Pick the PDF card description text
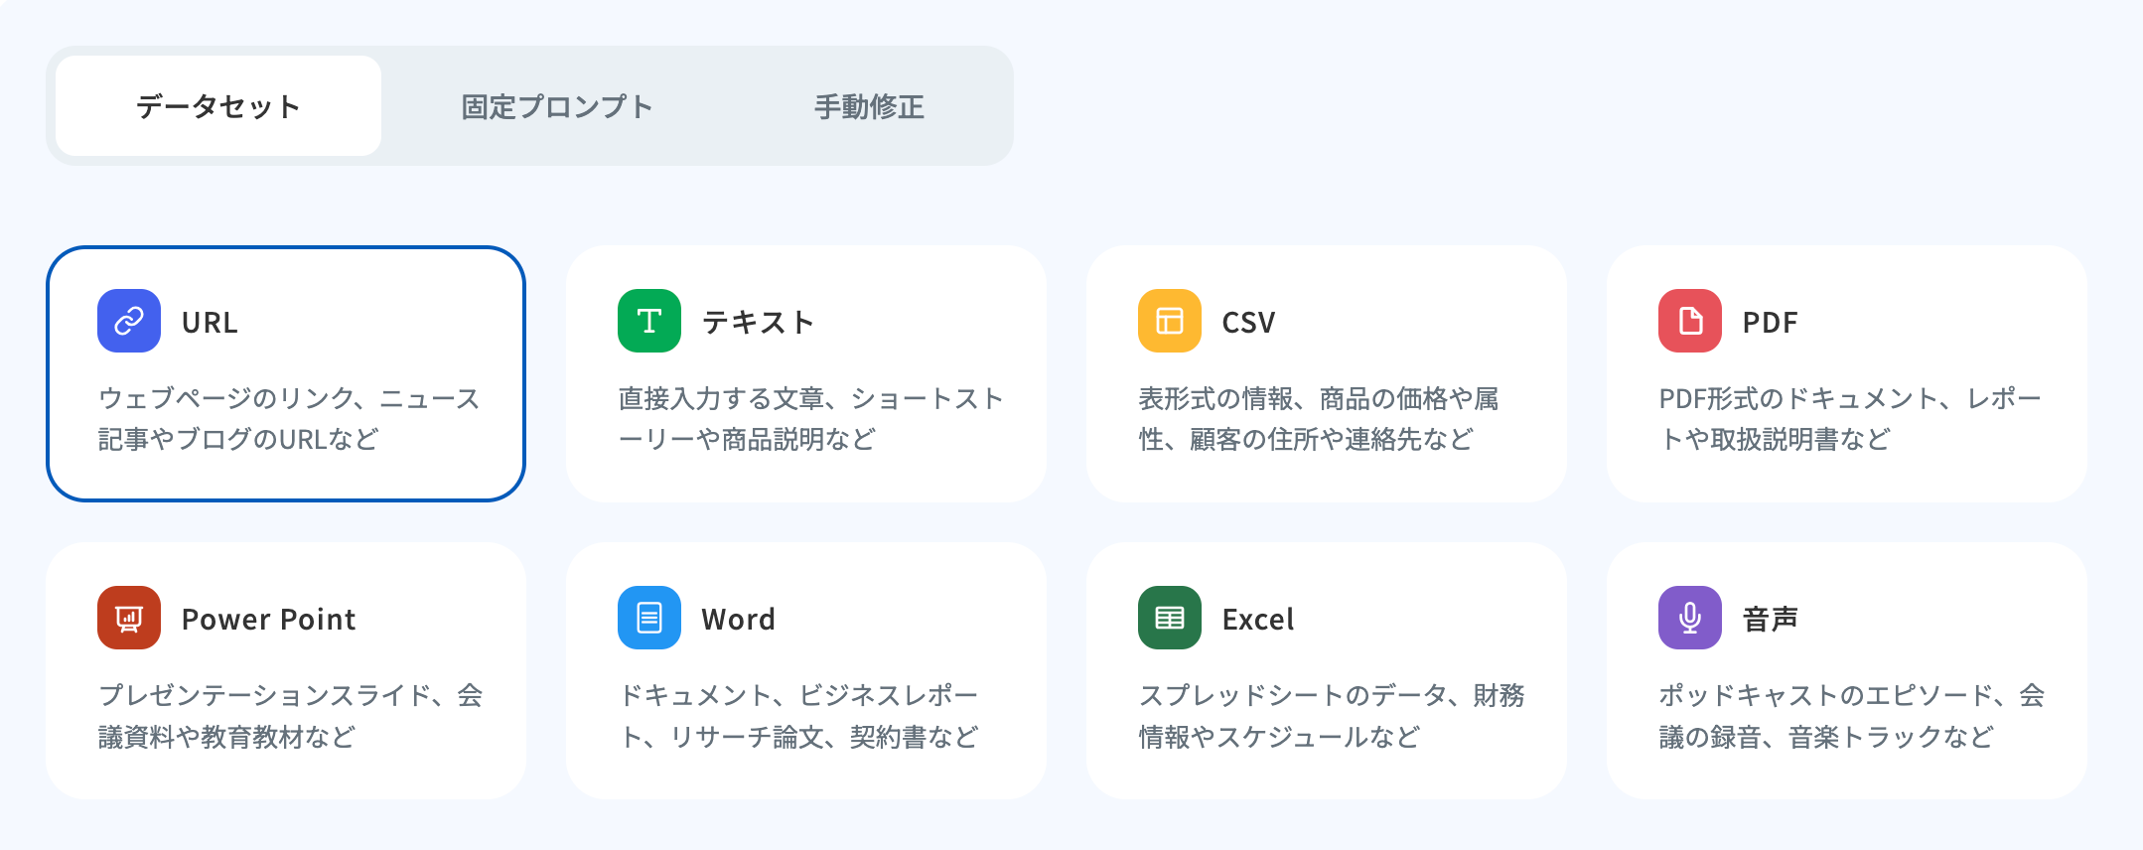This screenshot has height=850, width=2143. (x=1849, y=418)
